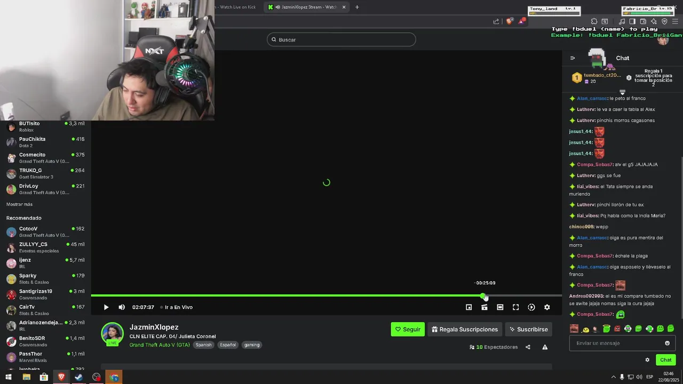Click the Buscar search field
Image resolution: width=683 pixels, height=384 pixels.
click(x=341, y=39)
